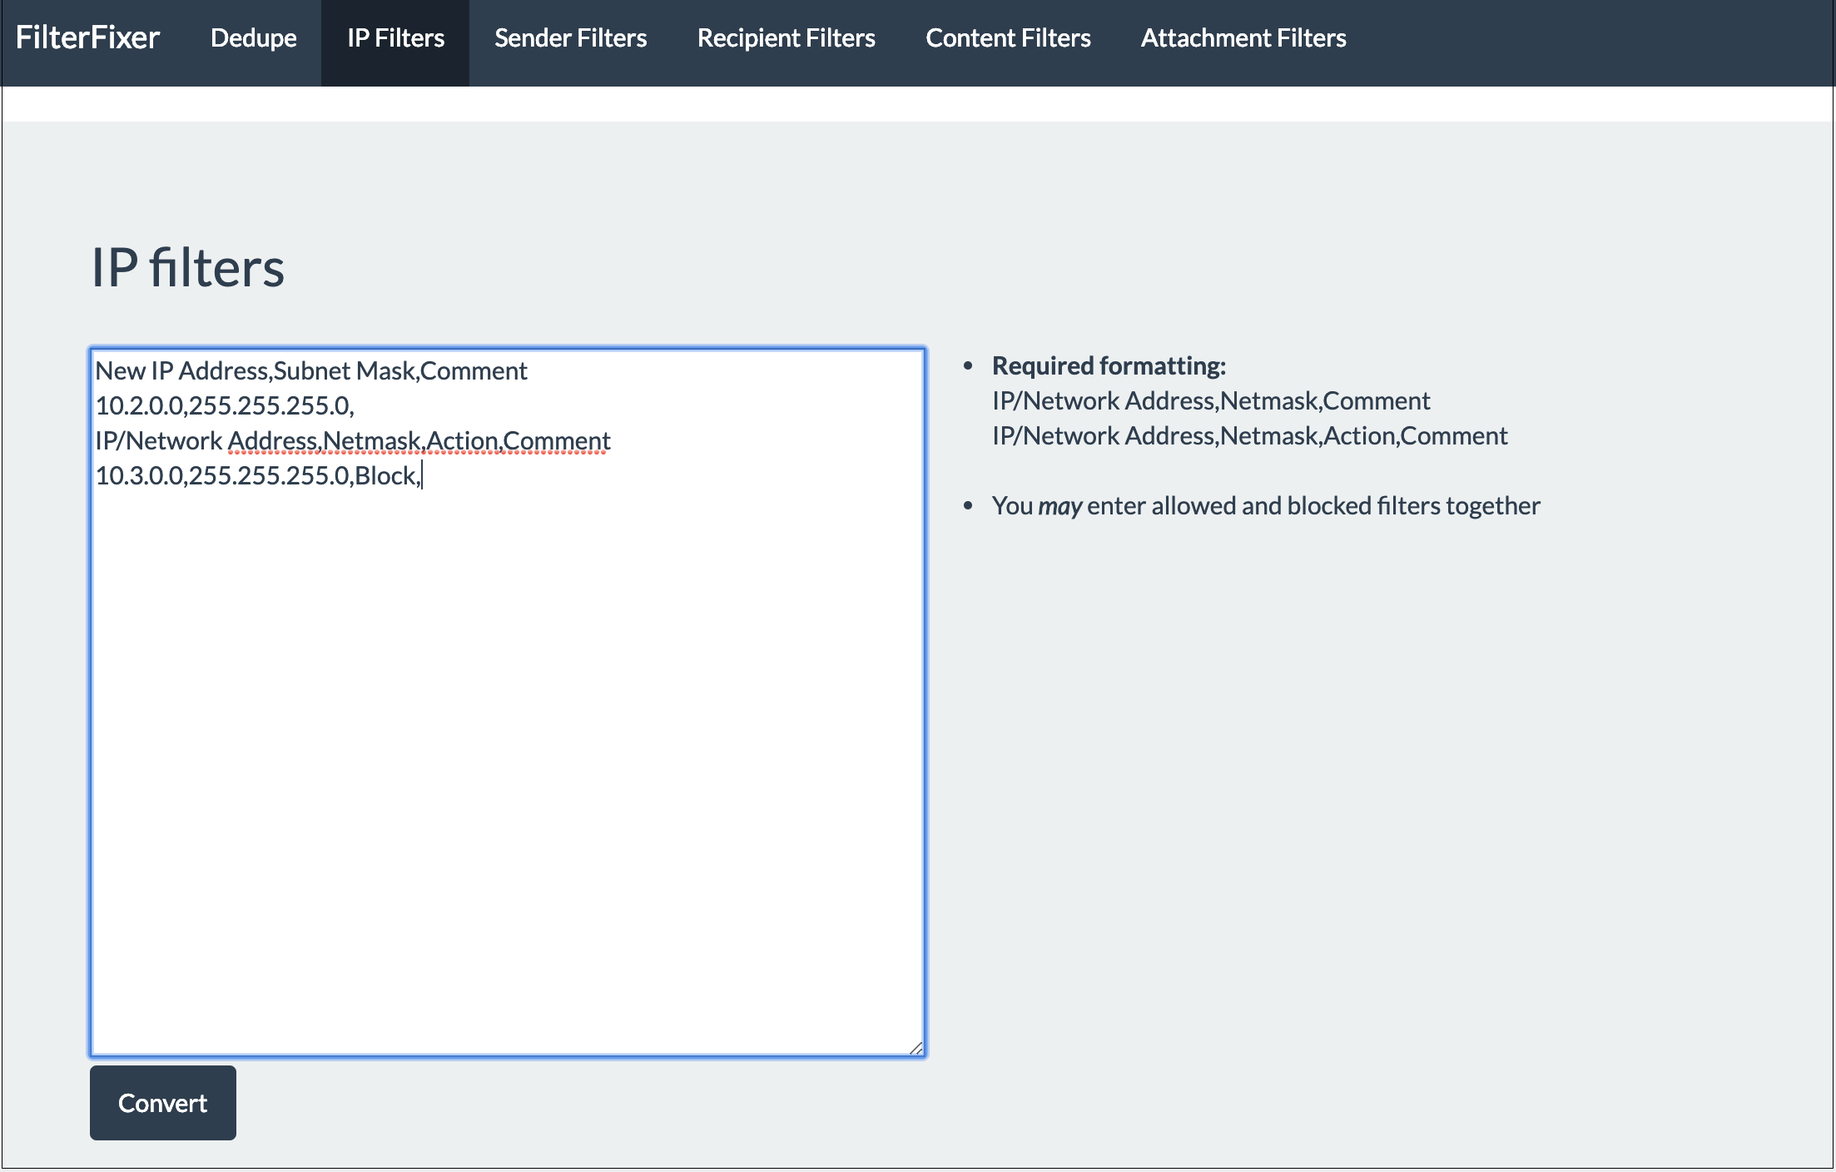Click the 'You may enter allowed and blocked filters together' note
The width and height of the screenshot is (1836, 1172).
(x=1266, y=505)
